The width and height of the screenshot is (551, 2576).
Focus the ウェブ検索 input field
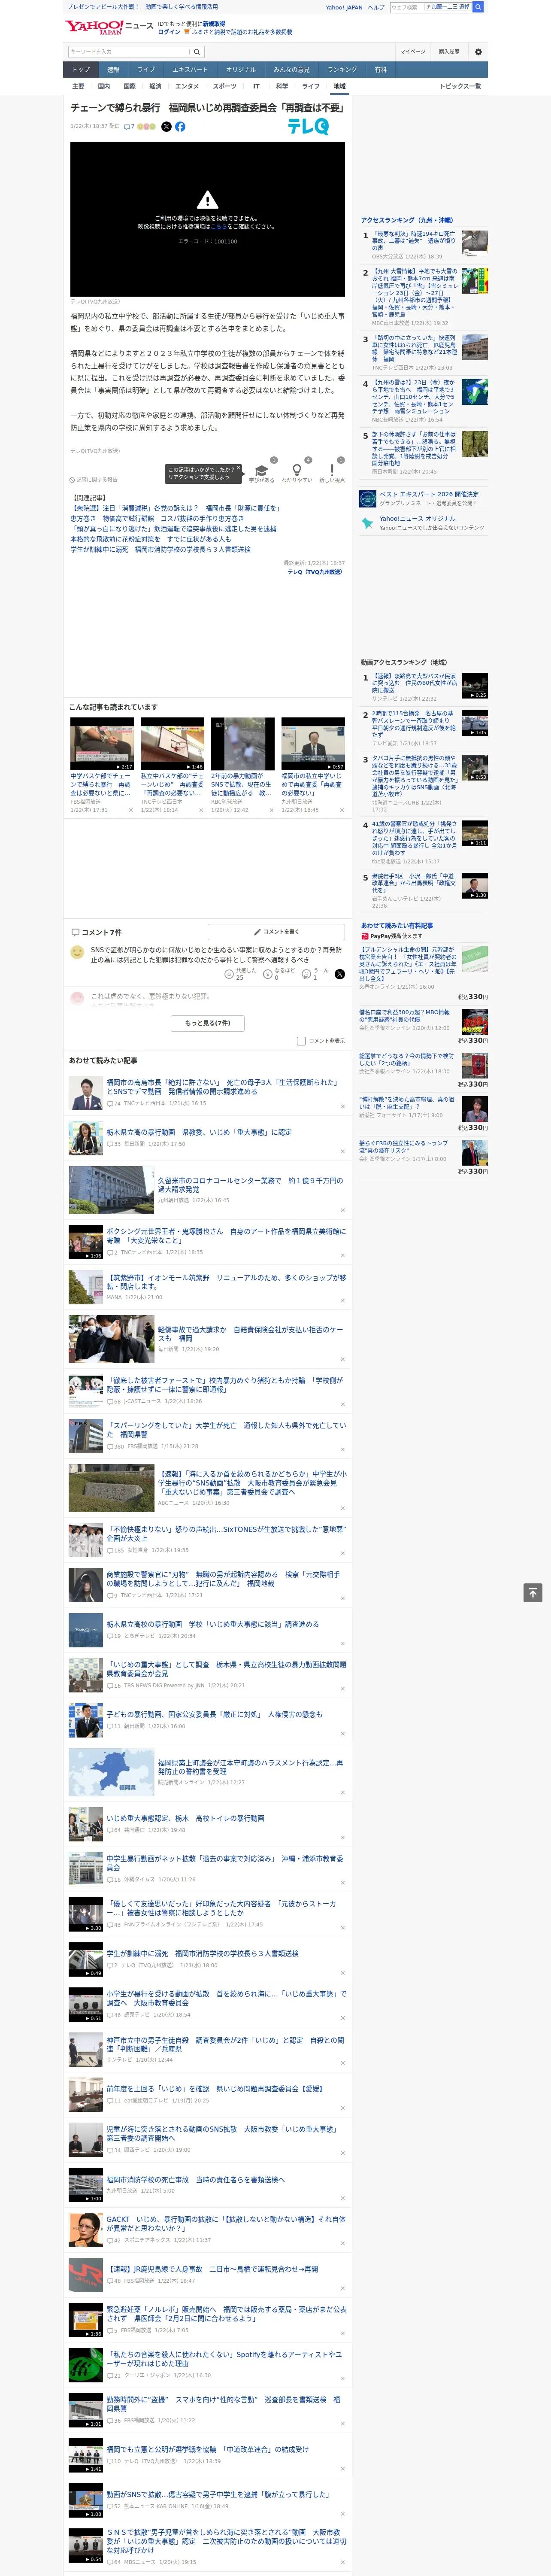pyautogui.click(x=406, y=7)
